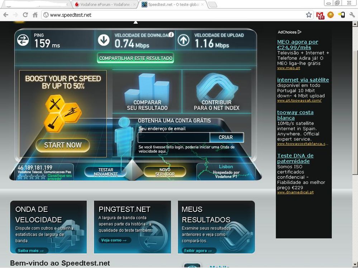358x268 pixels.
Task: Open the MEO agora por €24,99/mês ad link
Action: tap(297, 45)
